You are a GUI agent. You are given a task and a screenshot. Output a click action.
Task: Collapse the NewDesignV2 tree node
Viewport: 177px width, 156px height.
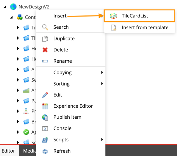tap(5, 7)
